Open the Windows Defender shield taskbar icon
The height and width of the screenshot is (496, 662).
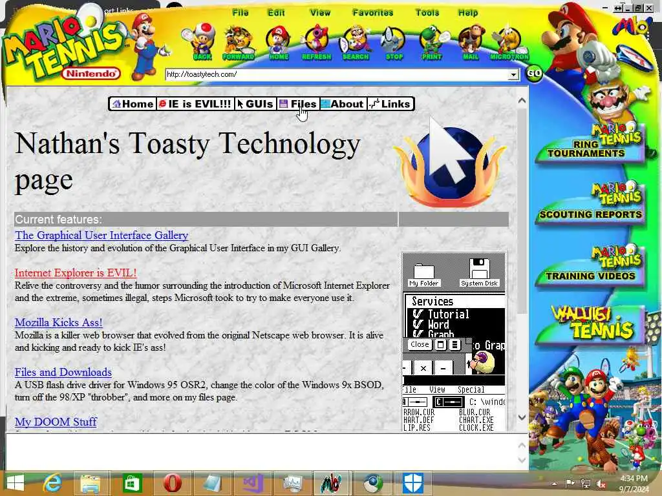click(413, 483)
